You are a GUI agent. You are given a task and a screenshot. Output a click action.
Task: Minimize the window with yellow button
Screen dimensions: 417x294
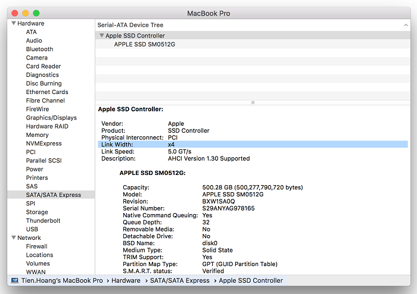26,13
